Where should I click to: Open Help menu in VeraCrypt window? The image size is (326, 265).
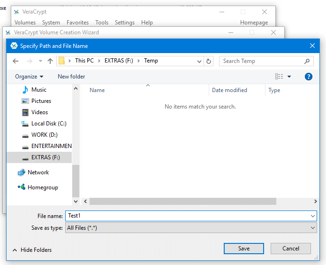click(x=147, y=23)
